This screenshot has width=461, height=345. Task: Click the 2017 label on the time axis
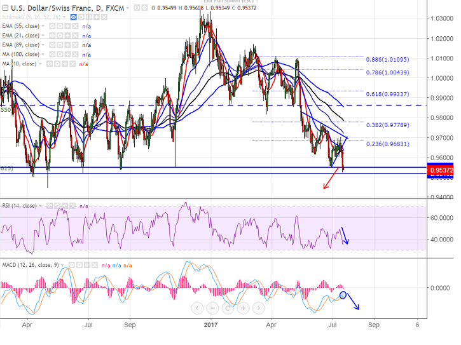(211, 325)
